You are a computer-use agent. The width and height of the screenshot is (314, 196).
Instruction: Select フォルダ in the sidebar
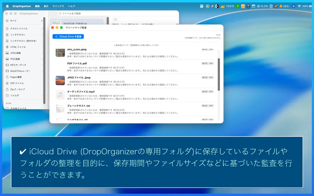(x=23, y=95)
